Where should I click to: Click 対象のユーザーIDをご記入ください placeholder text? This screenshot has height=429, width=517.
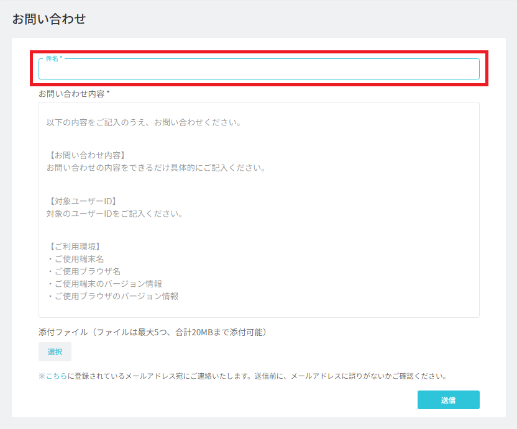[x=115, y=214]
